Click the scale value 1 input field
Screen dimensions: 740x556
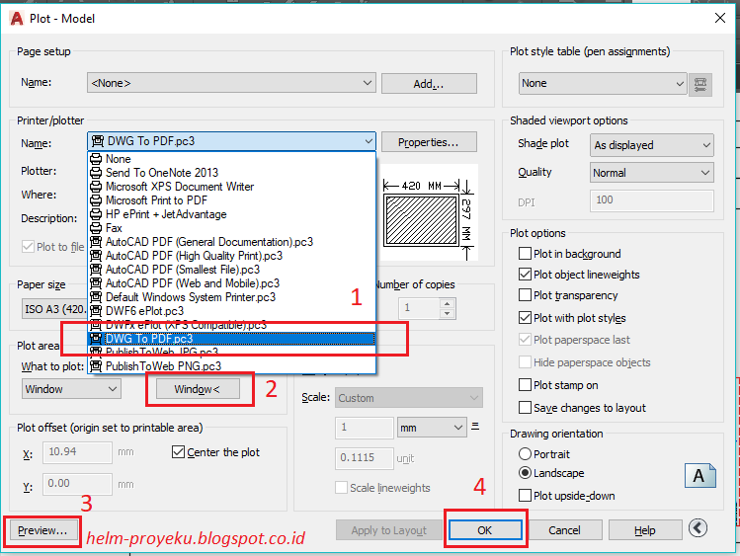pyautogui.click(x=365, y=428)
